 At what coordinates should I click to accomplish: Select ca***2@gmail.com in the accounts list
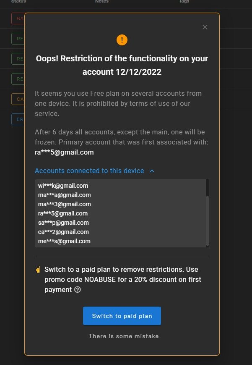pos(63,232)
